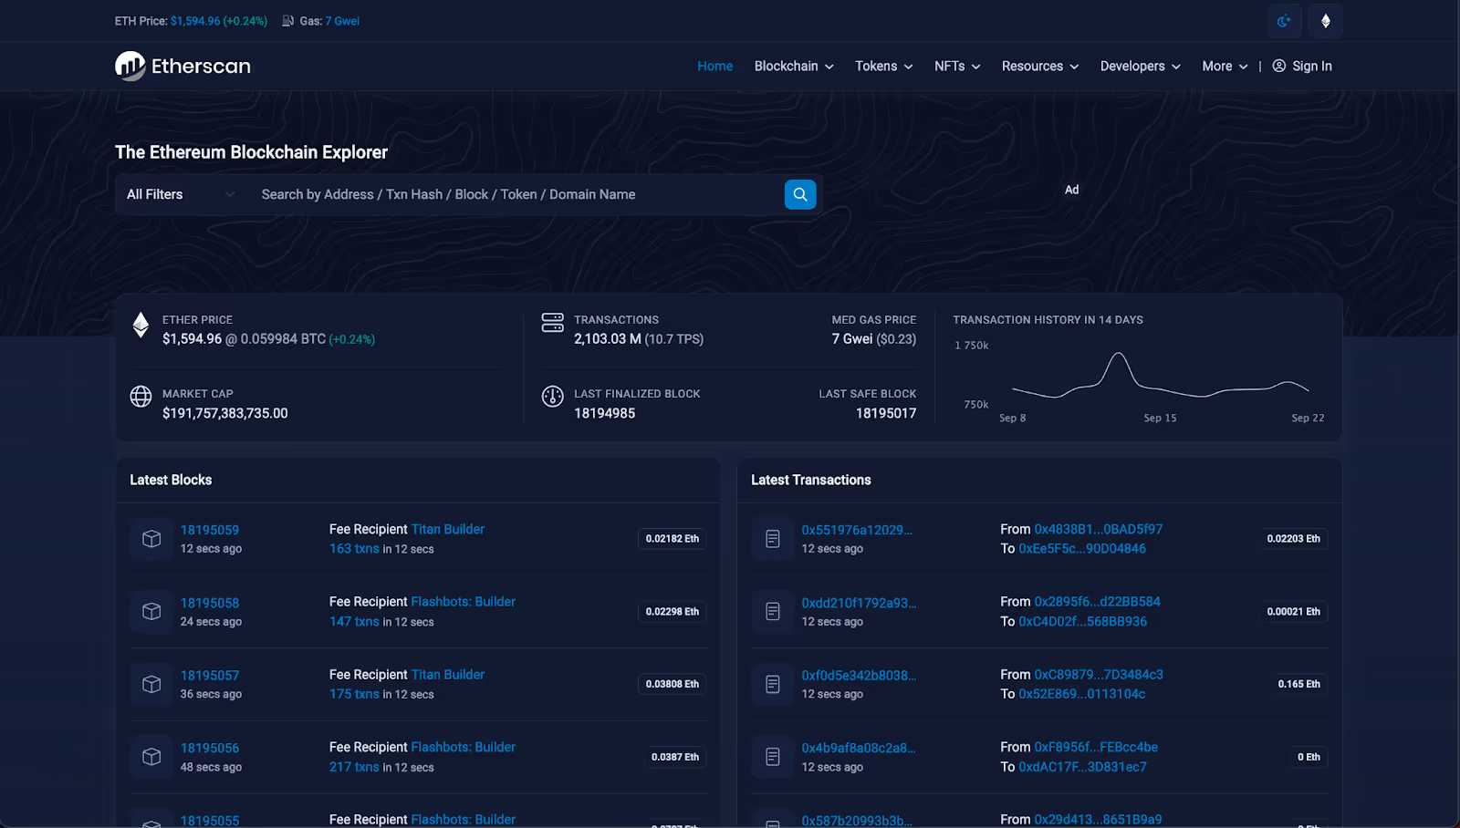1460x828 pixels.
Task: Click the block cube icon beside block 18195059
Action: point(151,538)
